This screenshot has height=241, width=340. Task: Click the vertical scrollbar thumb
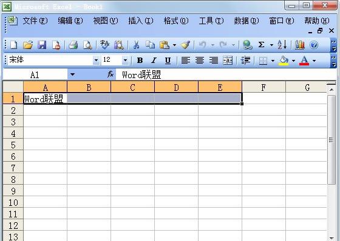click(331, 140)
